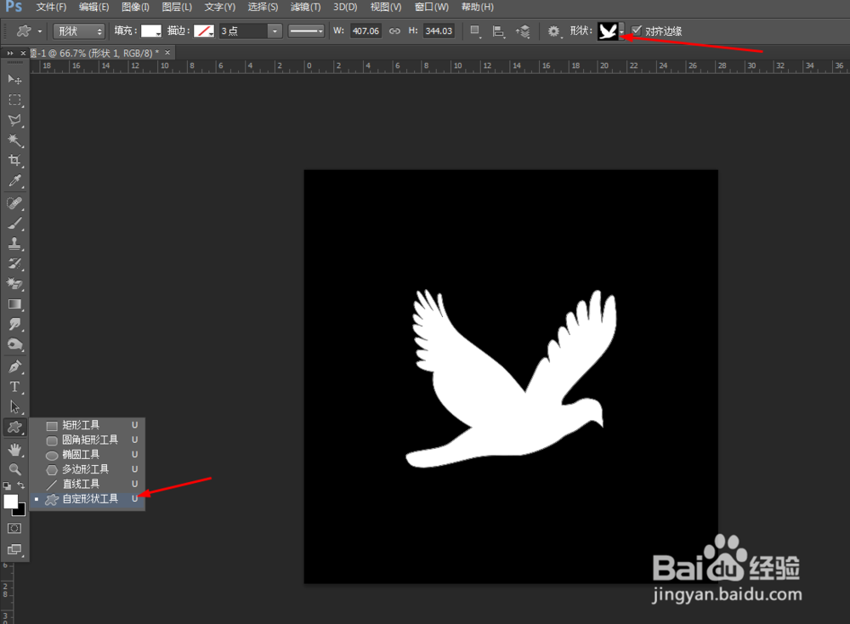Select the Brush tool
850x624 pixels.
(x=14, y=224)
